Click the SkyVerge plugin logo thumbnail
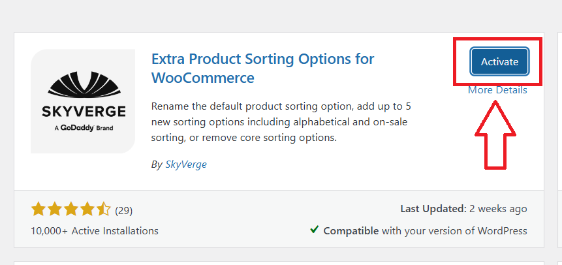 tap(83, 101)
